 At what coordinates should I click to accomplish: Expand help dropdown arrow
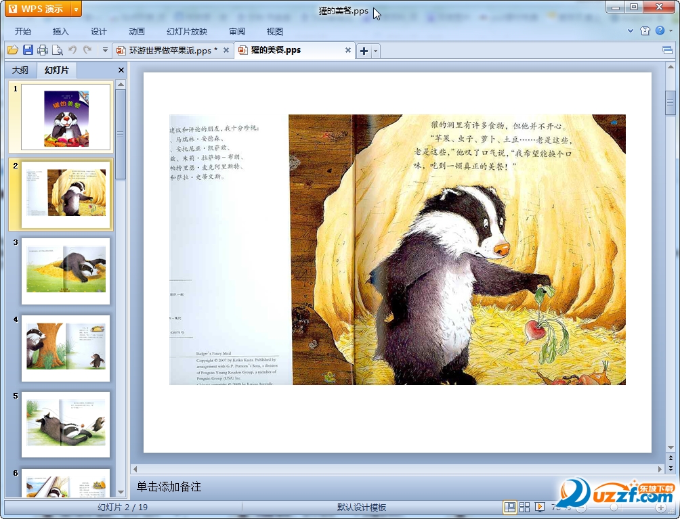pyautogui.click(x=671, y=30)
